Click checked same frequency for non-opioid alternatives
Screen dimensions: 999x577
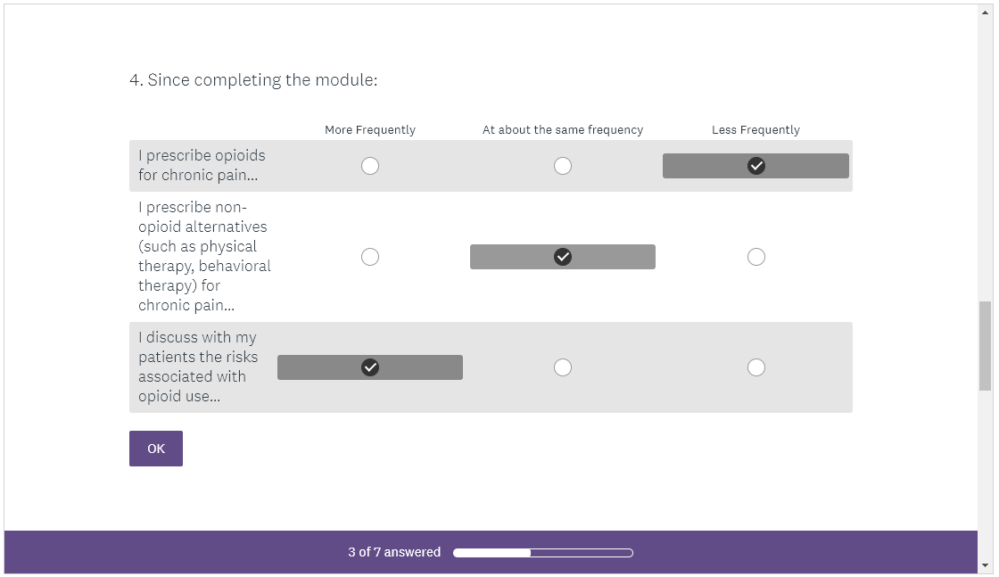click(563, 257)
